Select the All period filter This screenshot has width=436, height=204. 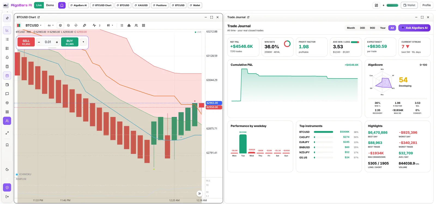coord(392,28)
